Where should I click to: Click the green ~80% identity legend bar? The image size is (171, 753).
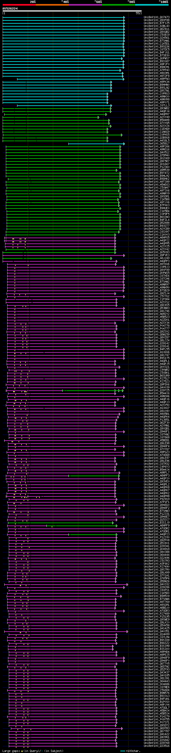click(x=118, y=5)
